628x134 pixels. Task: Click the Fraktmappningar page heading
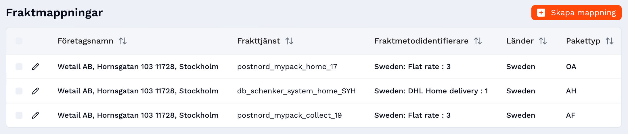pos(54,13)
